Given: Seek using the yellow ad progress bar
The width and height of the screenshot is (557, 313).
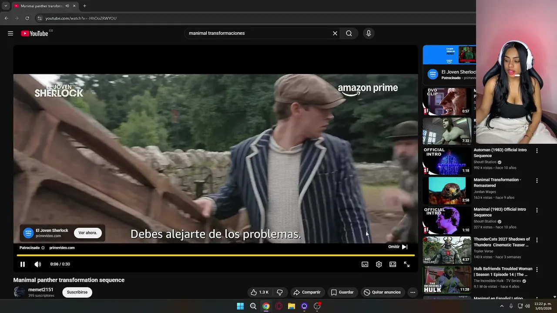Looking at the screenshot, I should pyautogui.click(x=216, y=255).
